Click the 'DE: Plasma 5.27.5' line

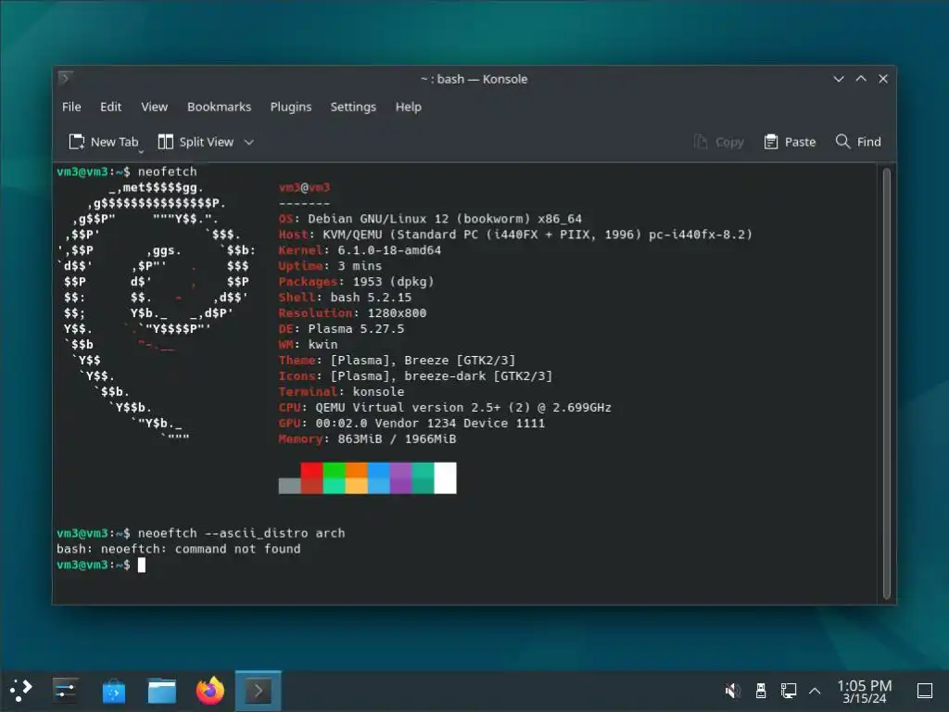[341, 329]
